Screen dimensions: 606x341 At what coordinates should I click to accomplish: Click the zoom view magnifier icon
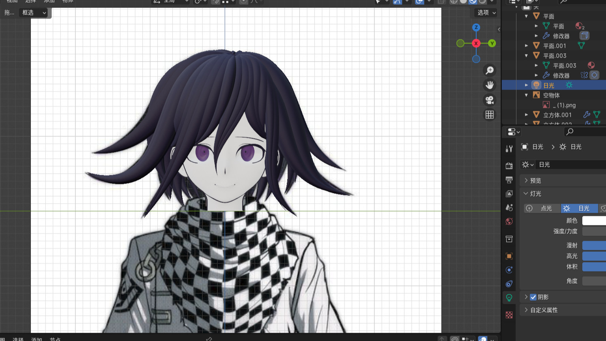(490, 70)
